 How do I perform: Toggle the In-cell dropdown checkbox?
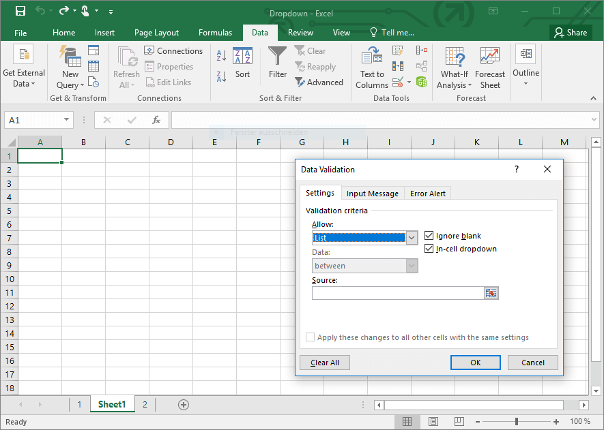[x=429, y=249]
